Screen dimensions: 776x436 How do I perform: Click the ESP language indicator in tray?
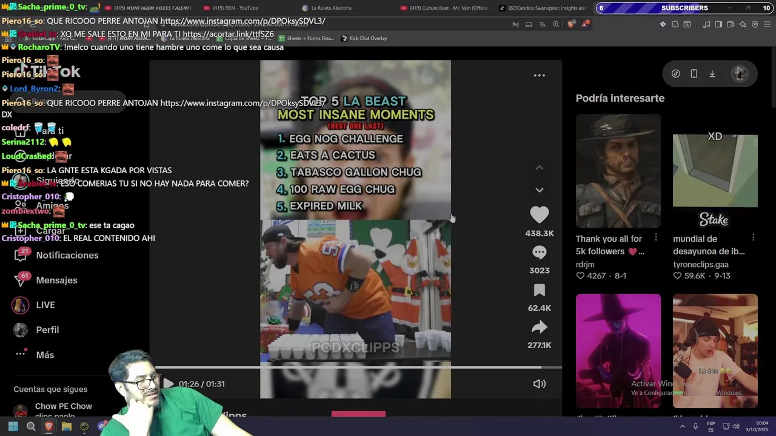(711, 426)
